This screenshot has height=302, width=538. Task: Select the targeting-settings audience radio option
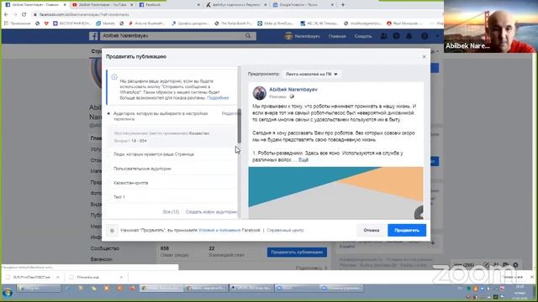click(x=109, y=113)
